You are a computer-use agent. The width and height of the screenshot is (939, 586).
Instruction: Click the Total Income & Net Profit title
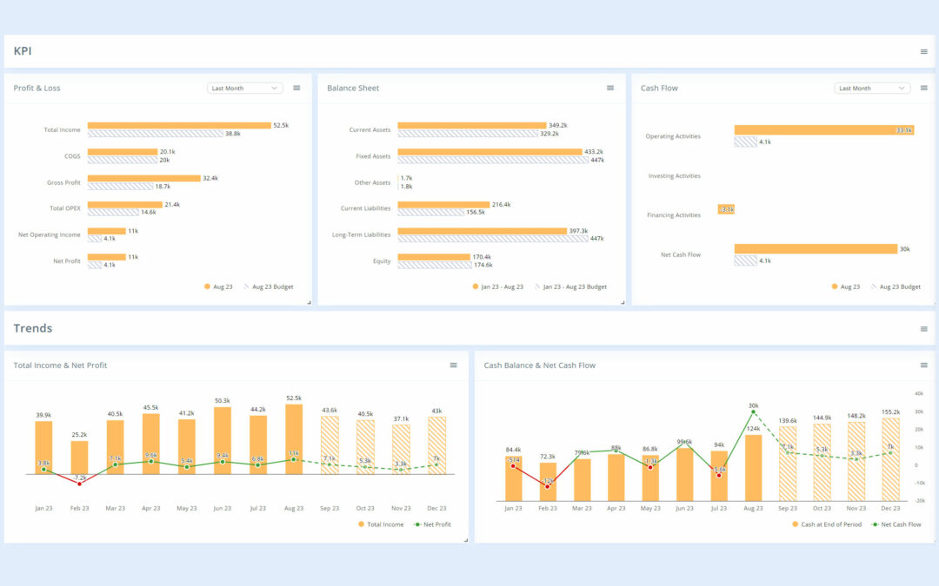(60, 365)
